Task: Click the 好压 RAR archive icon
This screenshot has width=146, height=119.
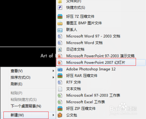Action: click(x=60, y=76)
